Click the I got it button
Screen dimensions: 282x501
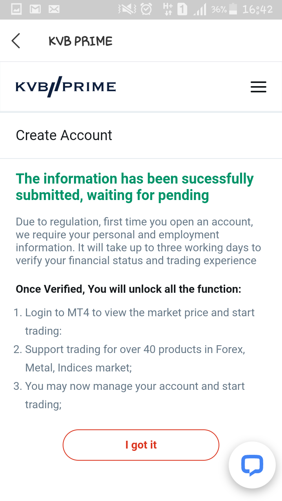(x=141, y=445)
